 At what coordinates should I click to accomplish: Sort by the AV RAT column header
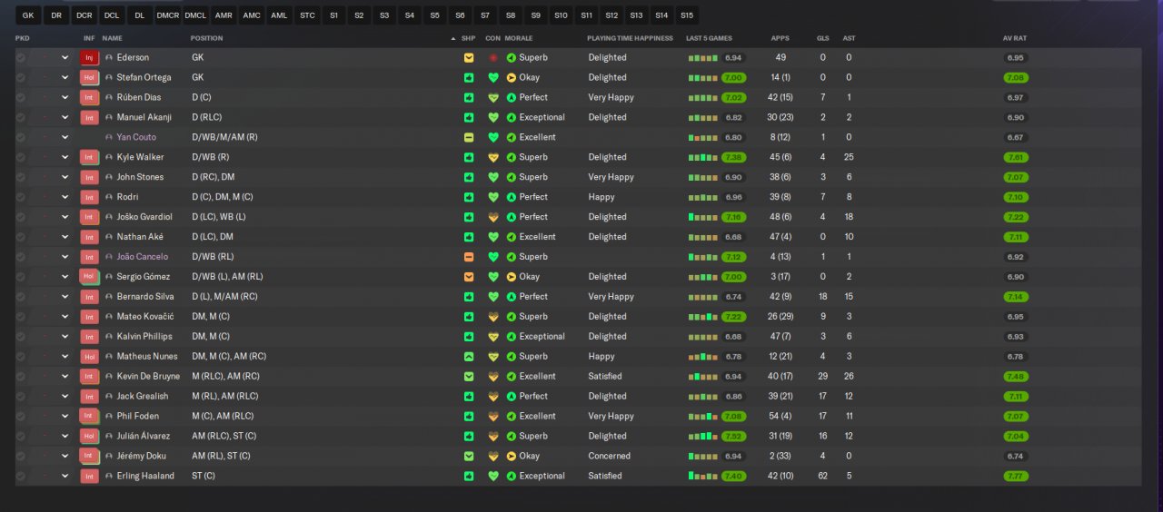[1015, 38]
